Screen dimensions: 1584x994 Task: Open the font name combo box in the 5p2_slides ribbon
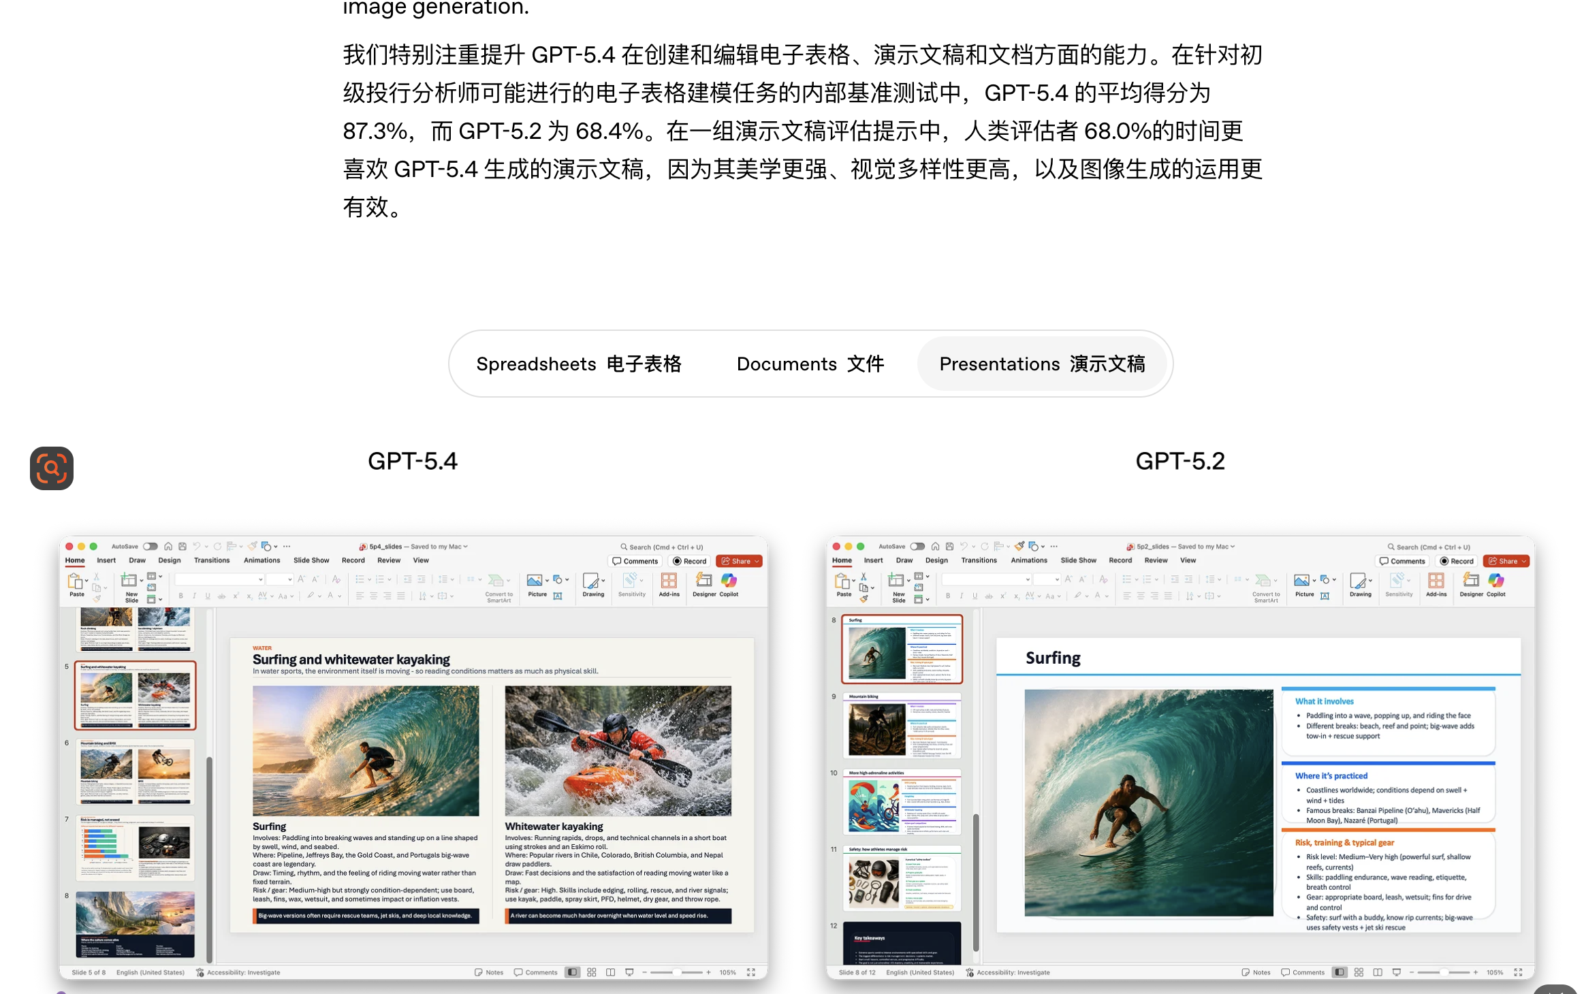(986, 579)
